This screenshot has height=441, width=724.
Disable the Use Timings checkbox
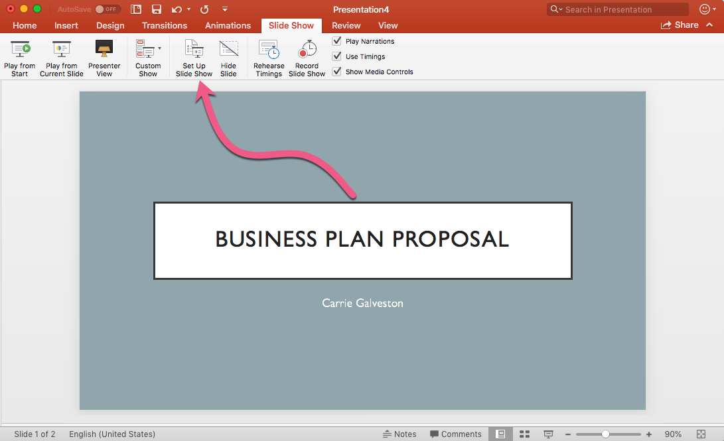337,56
